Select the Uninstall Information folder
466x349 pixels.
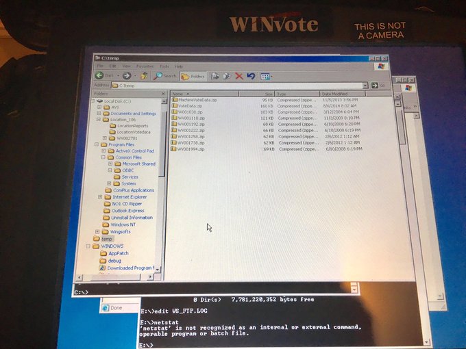127,218
